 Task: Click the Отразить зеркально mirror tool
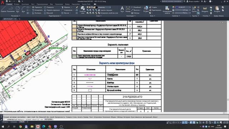click(x=52, y=10)
